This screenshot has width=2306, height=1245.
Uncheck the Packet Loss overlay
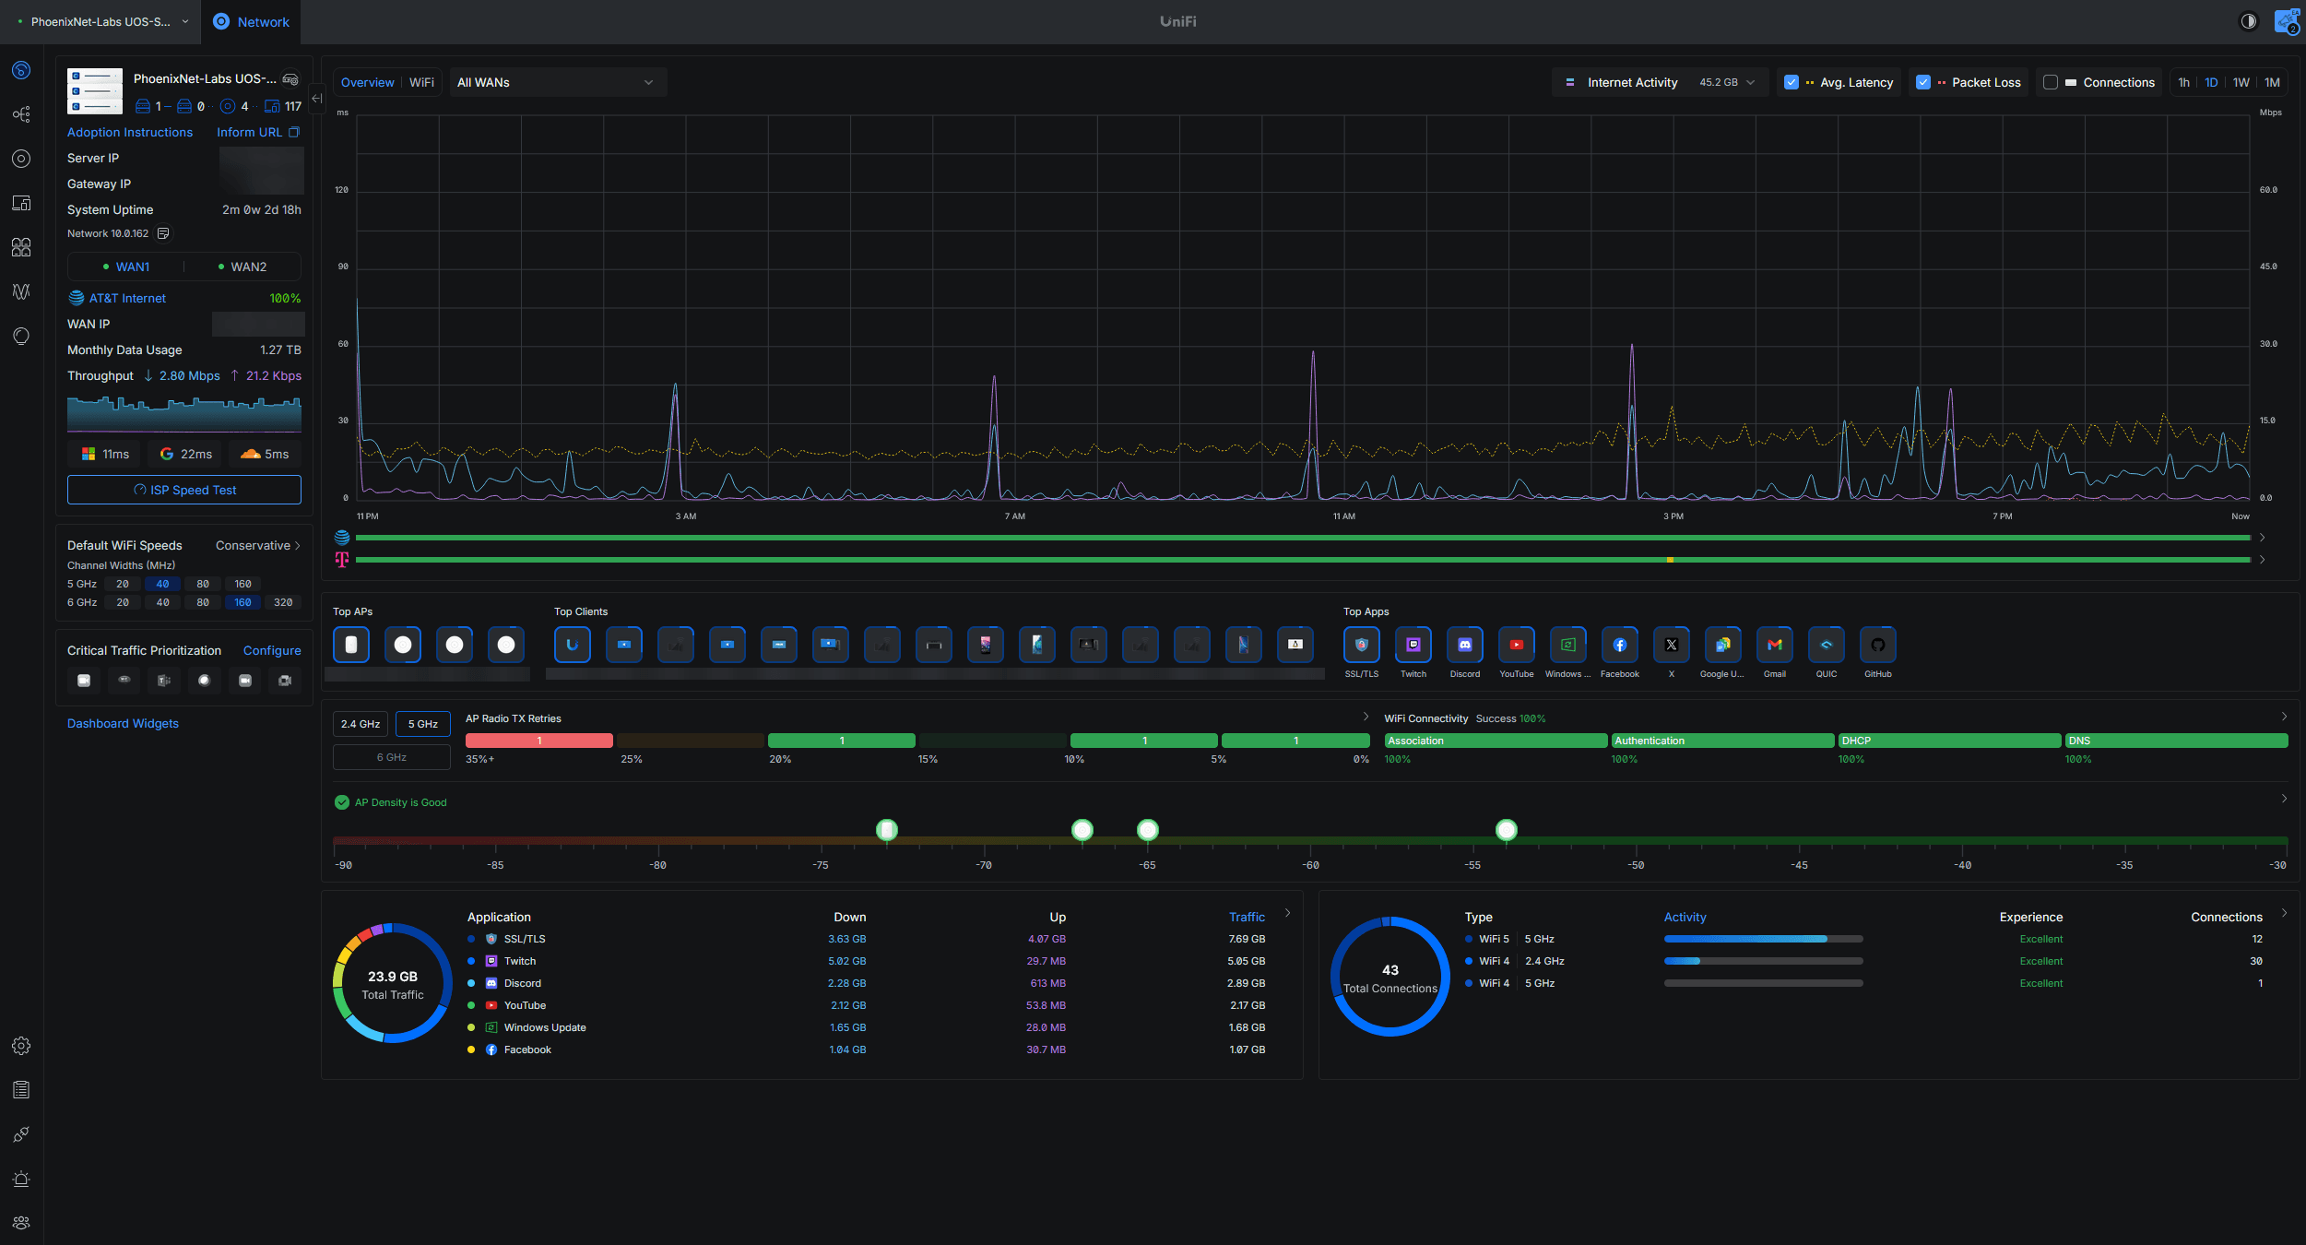[1923, 82]
